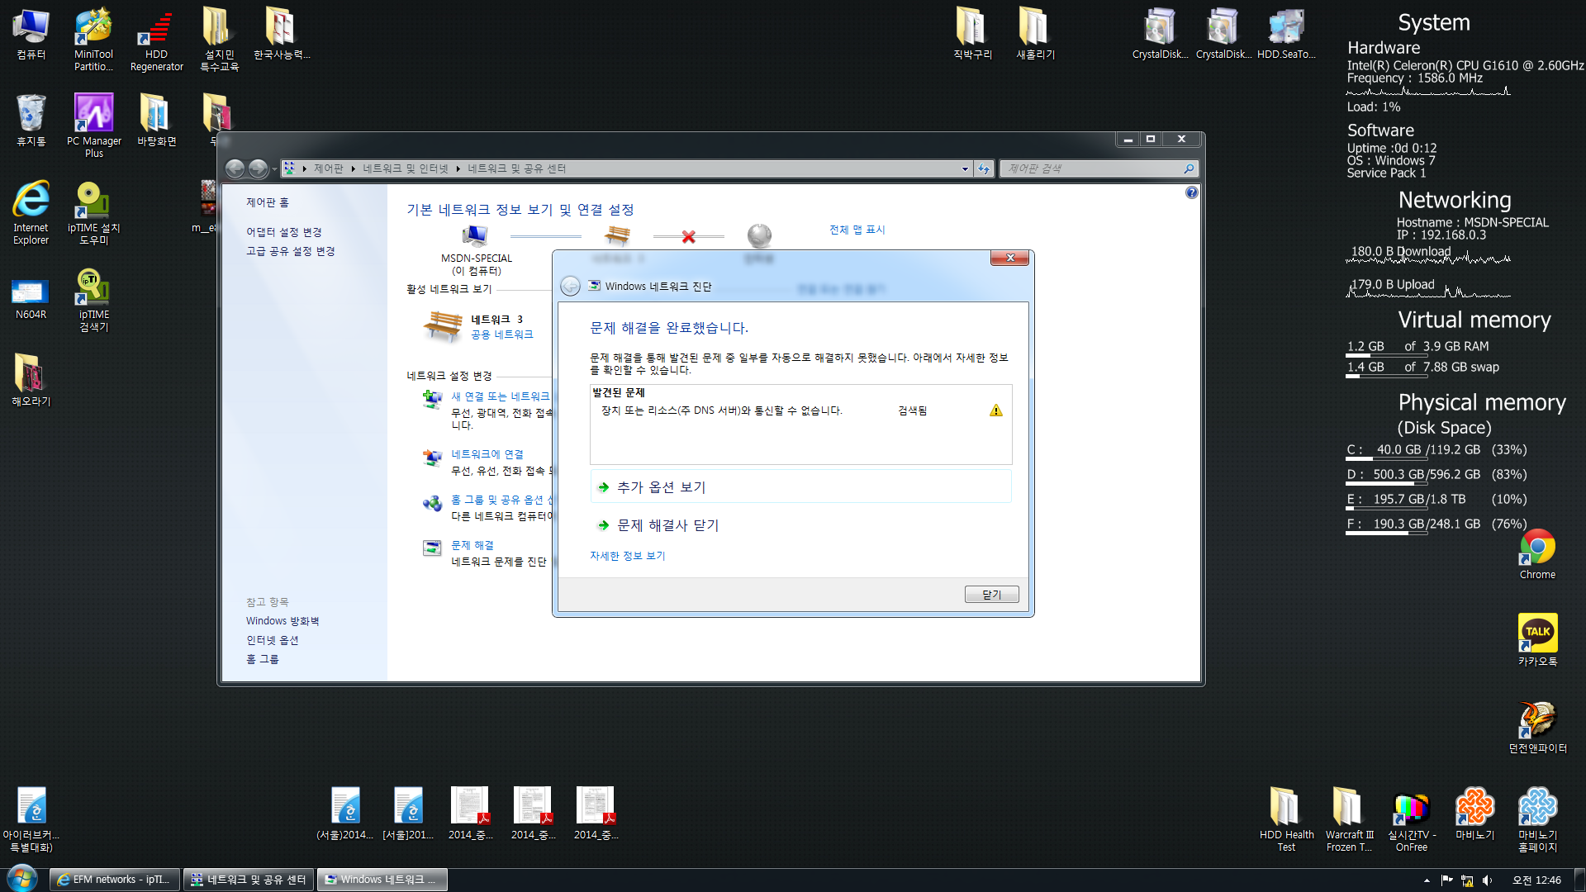This screenshot has height=892, width=1586.
Task: Open the MiniTool Partition desktop icon
Action: pos(93,39)
